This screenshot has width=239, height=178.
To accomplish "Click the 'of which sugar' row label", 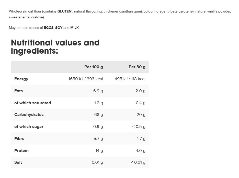I will point(29,127).
